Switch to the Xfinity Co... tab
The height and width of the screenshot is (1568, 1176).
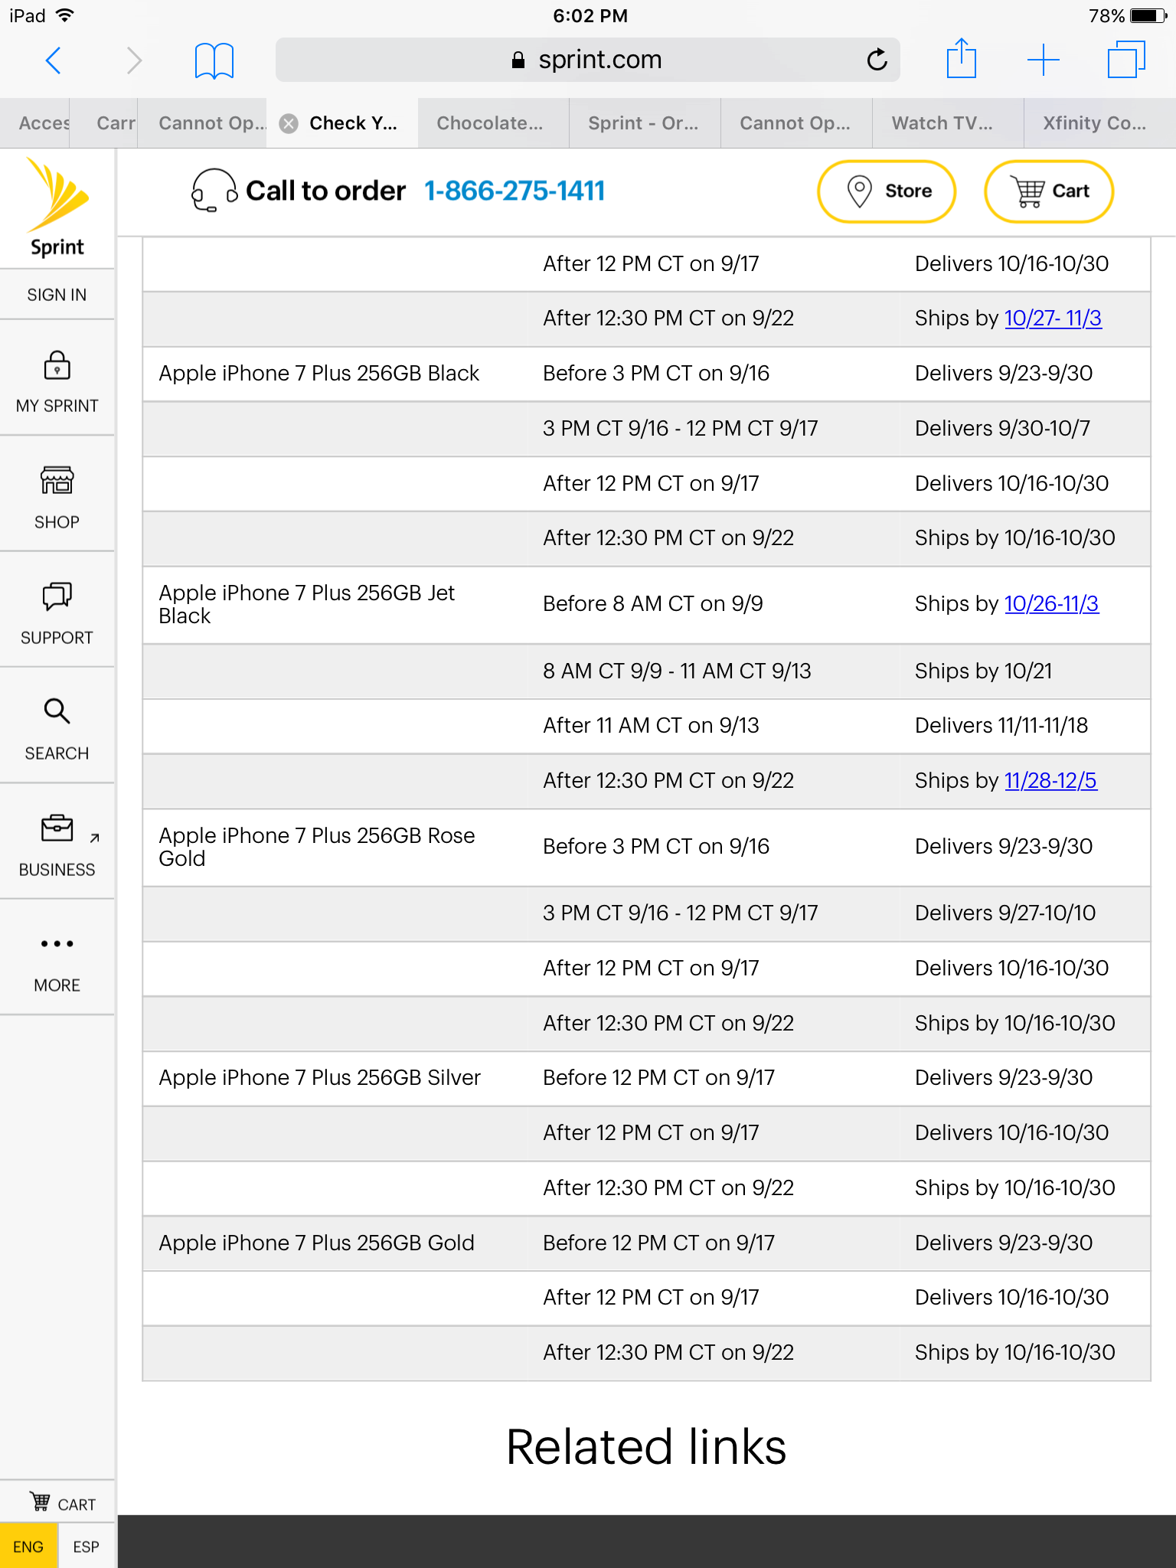pyautogui.click(x=1099, y=123)
